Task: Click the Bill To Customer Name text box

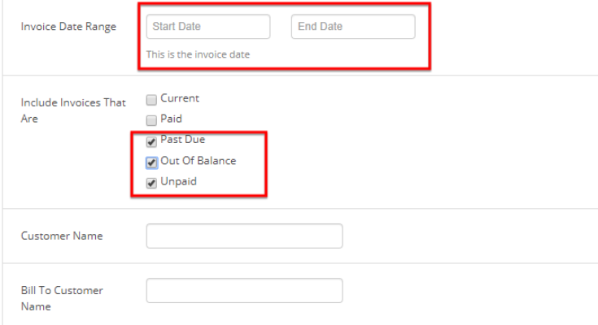Action: (x=244, y=290)
